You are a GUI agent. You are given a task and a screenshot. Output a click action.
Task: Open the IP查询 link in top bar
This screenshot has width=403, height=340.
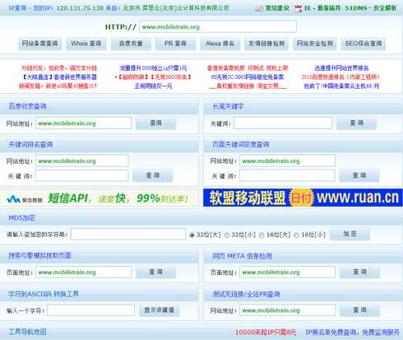click(x=18, y=8)
